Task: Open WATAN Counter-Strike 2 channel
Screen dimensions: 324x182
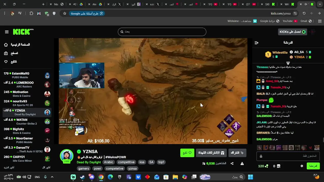Action: [27, 122]
